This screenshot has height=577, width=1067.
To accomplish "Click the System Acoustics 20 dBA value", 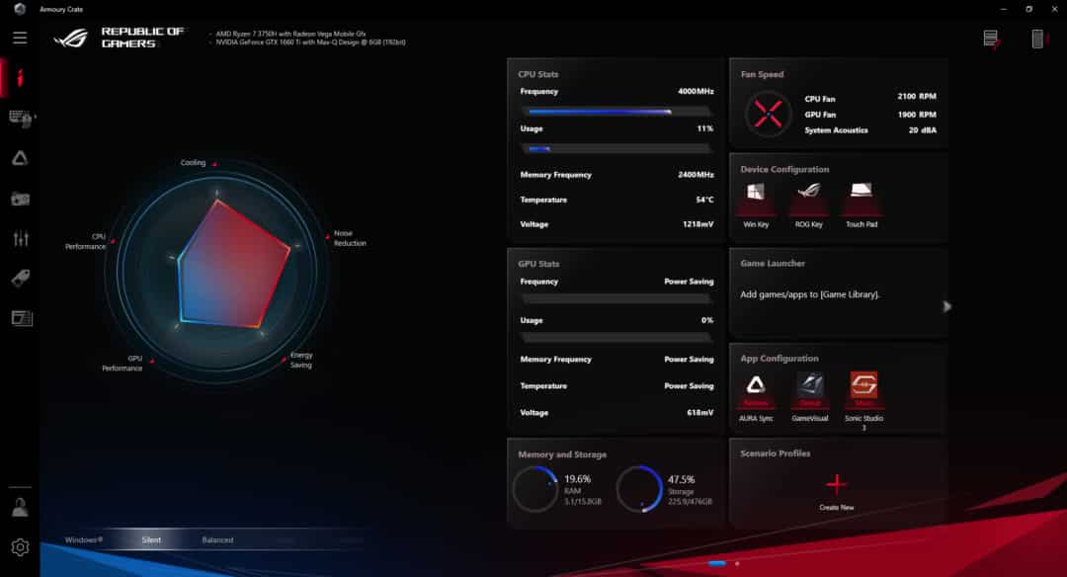I will (x=922, y=130).
